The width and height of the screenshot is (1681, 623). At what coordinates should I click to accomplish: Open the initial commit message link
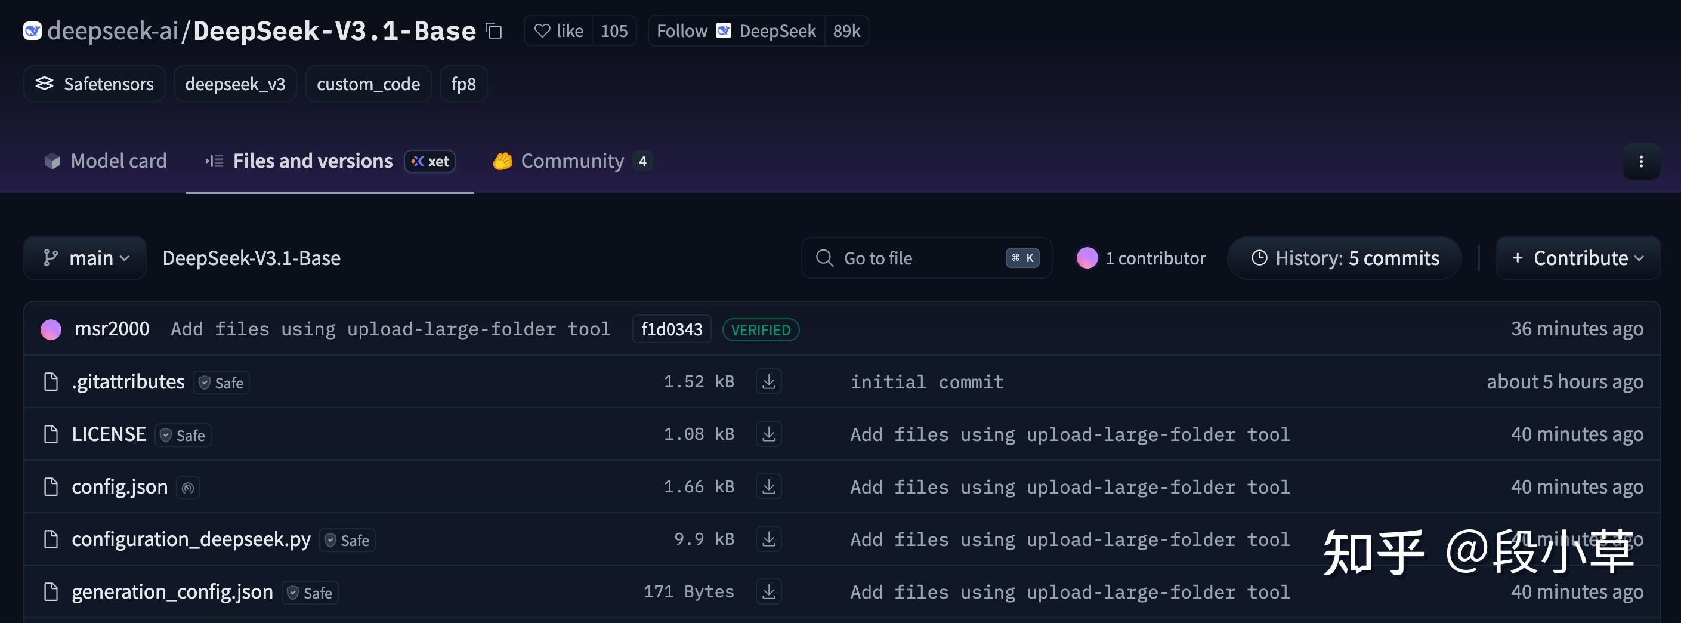pos(926,382)
